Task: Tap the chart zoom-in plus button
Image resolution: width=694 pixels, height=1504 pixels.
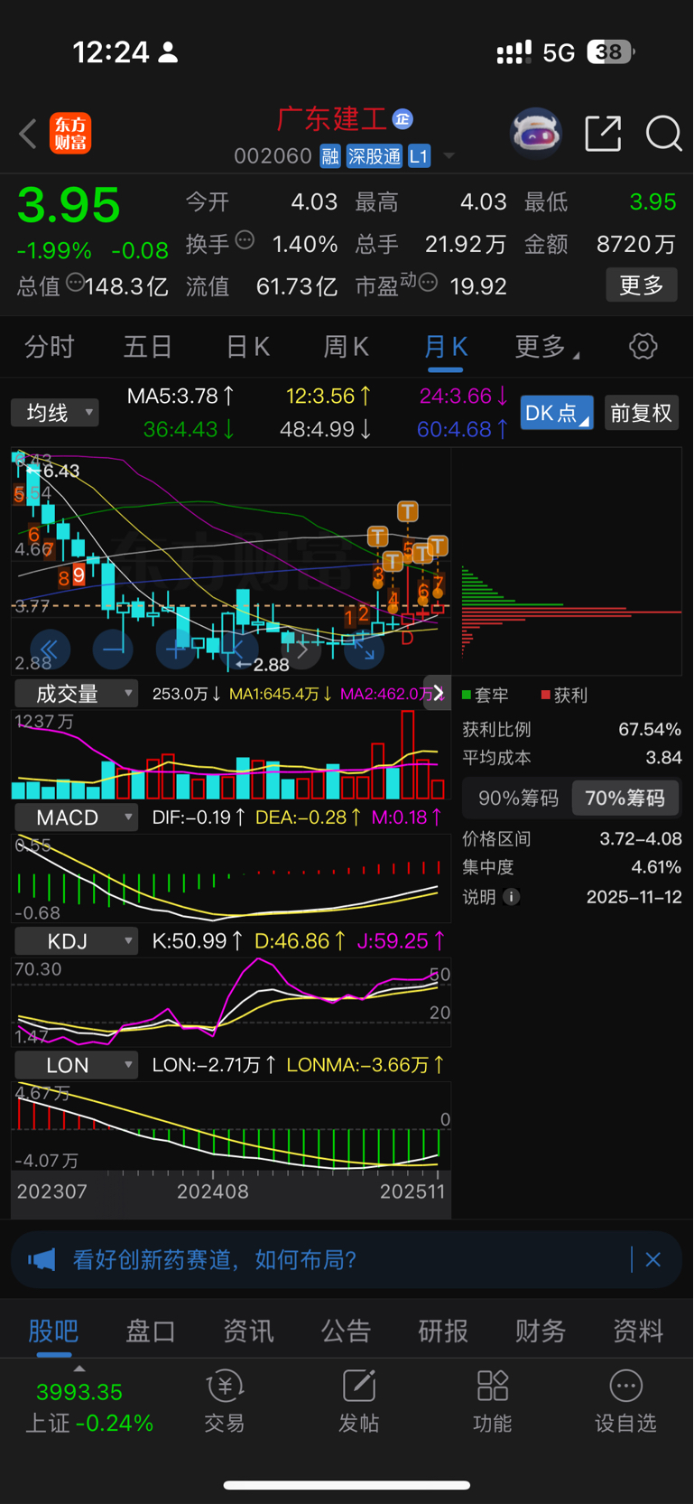Action: (176, 649)
